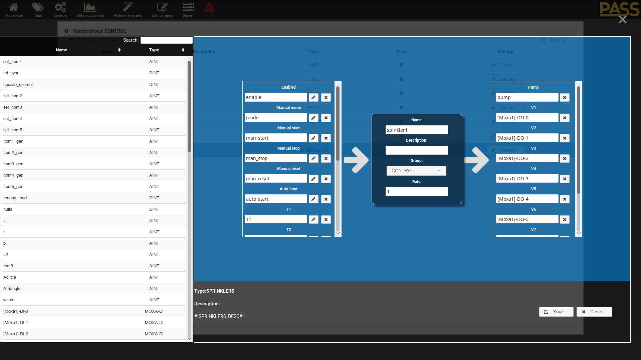Clear the man_reset tag
641x360 pixels.
[x=326, y=179]
